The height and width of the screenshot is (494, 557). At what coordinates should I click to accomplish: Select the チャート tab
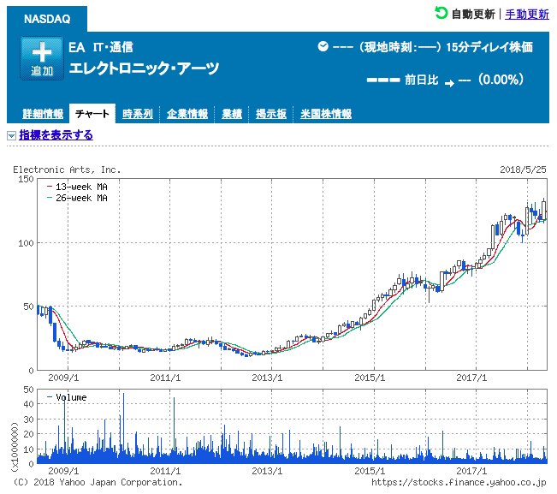tap(92, 114)
